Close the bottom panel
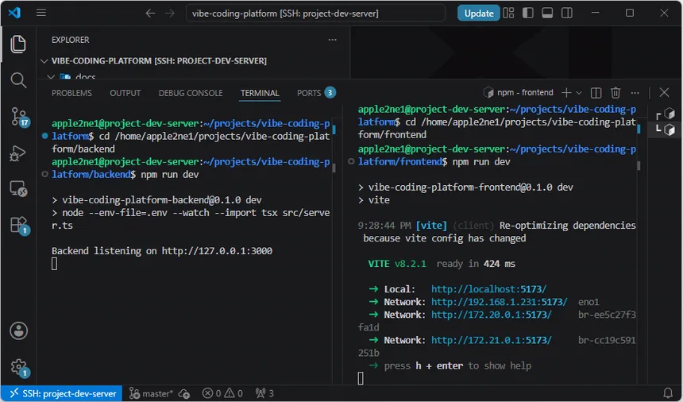 pos(664,92)
